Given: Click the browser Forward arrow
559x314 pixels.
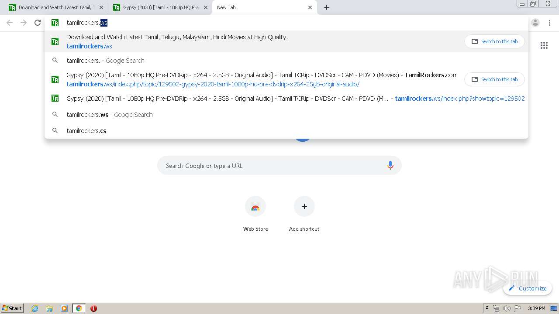Looking at the screenshot, I should [x=24, y=23].
